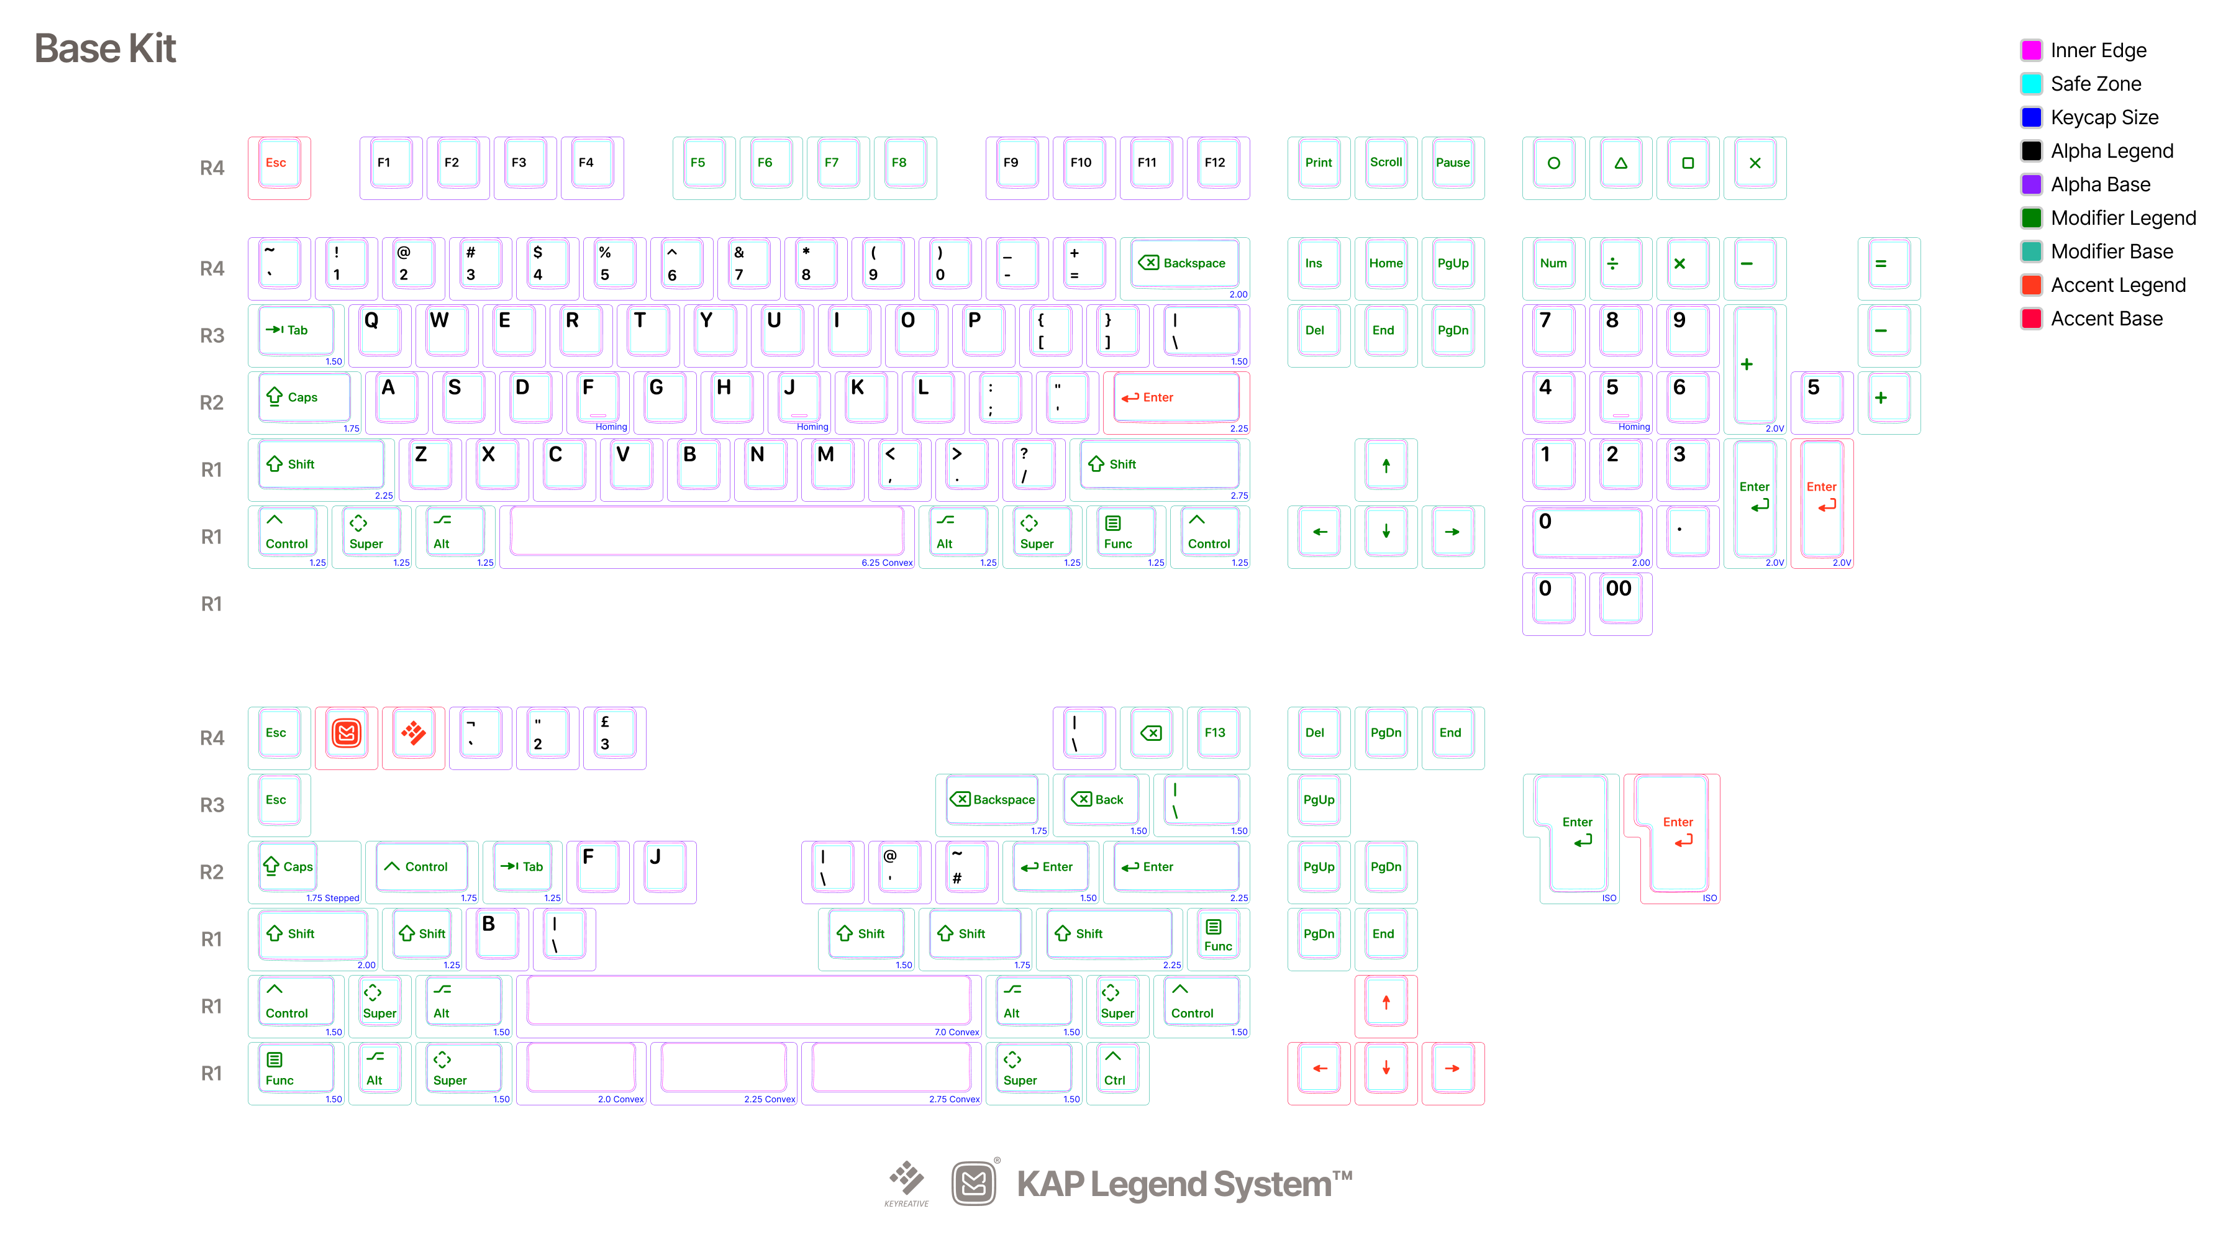Click the Inner Edge magenta swatch
The image size is (2236, 1242).
point(2031,50)
